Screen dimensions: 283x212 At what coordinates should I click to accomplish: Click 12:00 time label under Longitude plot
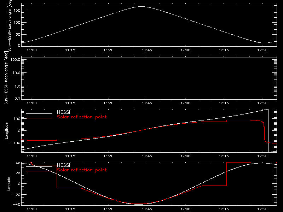pyautogui.click(x=185, y=156)
